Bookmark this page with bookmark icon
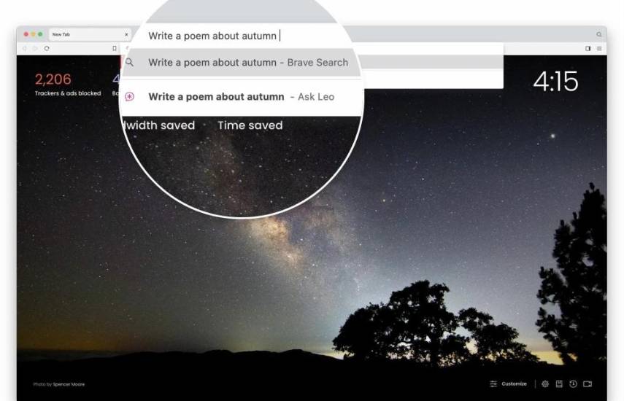 [x=115, y=48]
